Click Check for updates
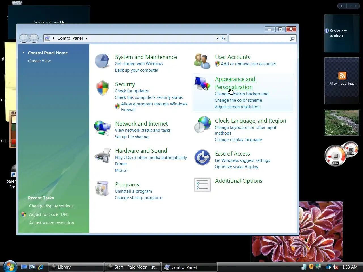This screenshot has height=272, width=363. pos(132,91)
